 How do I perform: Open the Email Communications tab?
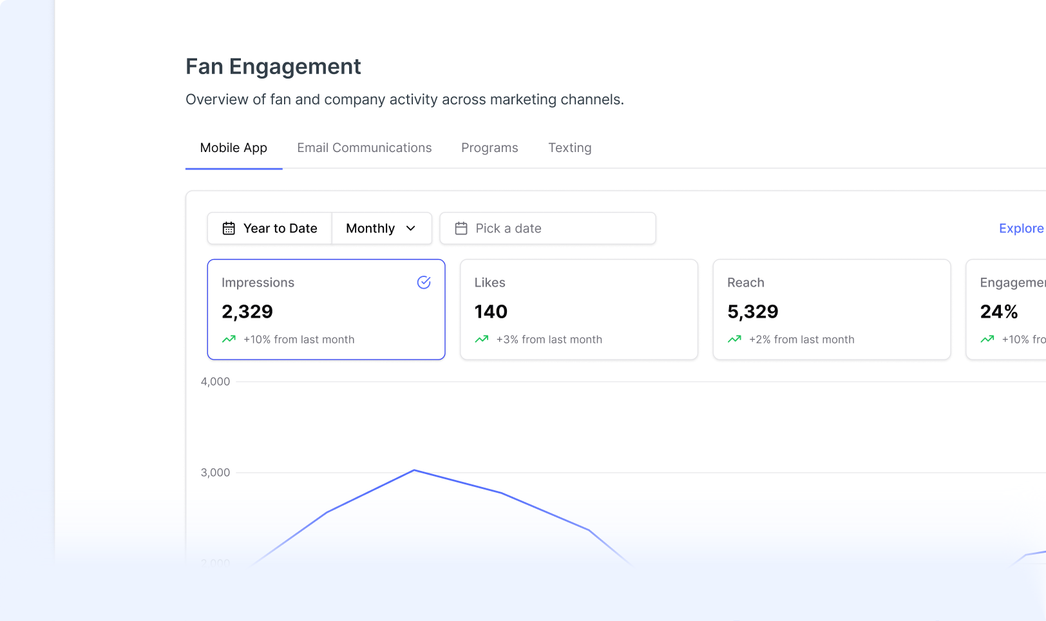[x=365, y=148]
